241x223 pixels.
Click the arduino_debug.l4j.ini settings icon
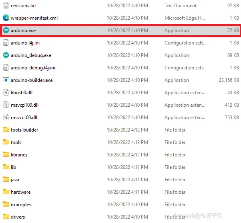[6, 68]
